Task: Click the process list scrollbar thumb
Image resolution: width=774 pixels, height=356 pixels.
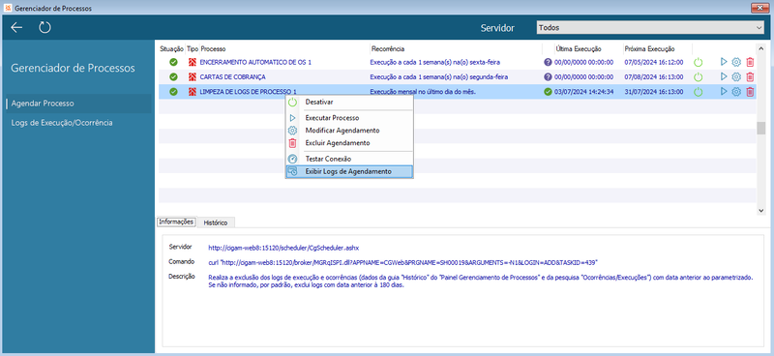Action: 760,128
